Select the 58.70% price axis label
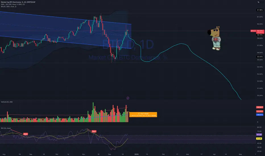The width and height of the screenshot is (265, 156). (260, 35)
